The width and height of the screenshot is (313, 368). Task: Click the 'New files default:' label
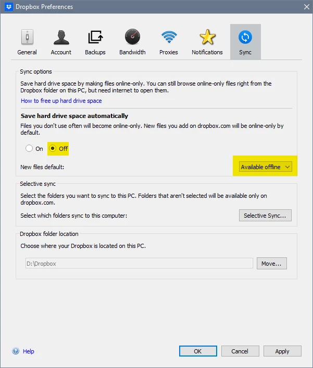pos(42,167)
